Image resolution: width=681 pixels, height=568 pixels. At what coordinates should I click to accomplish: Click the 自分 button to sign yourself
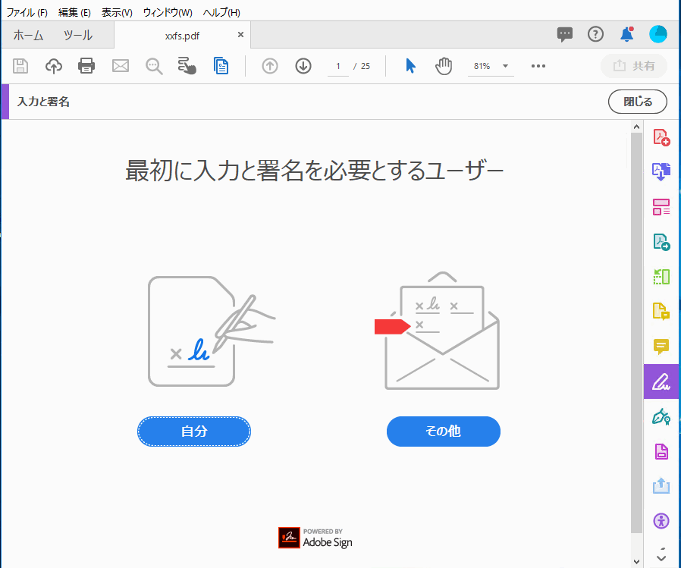pos(193,431)
